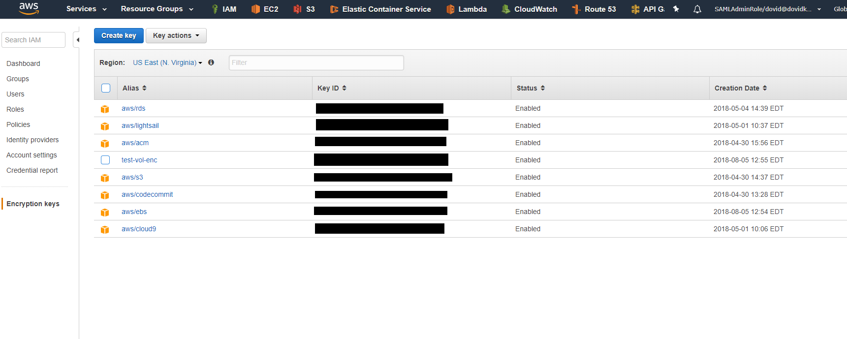
Task: Click the key icon for aws/s3
Action: [105, 178]
